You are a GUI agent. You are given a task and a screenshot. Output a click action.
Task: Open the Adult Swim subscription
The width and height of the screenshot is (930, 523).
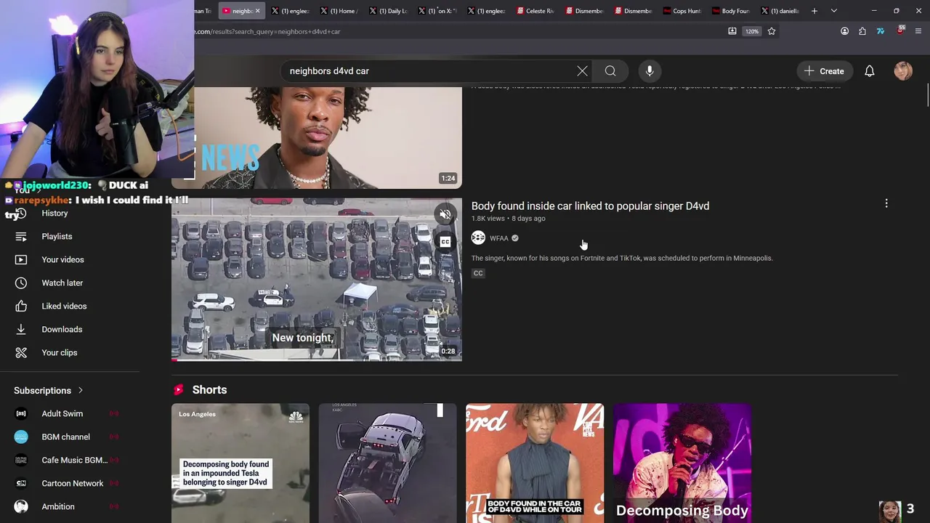click(x=62, y=414)
